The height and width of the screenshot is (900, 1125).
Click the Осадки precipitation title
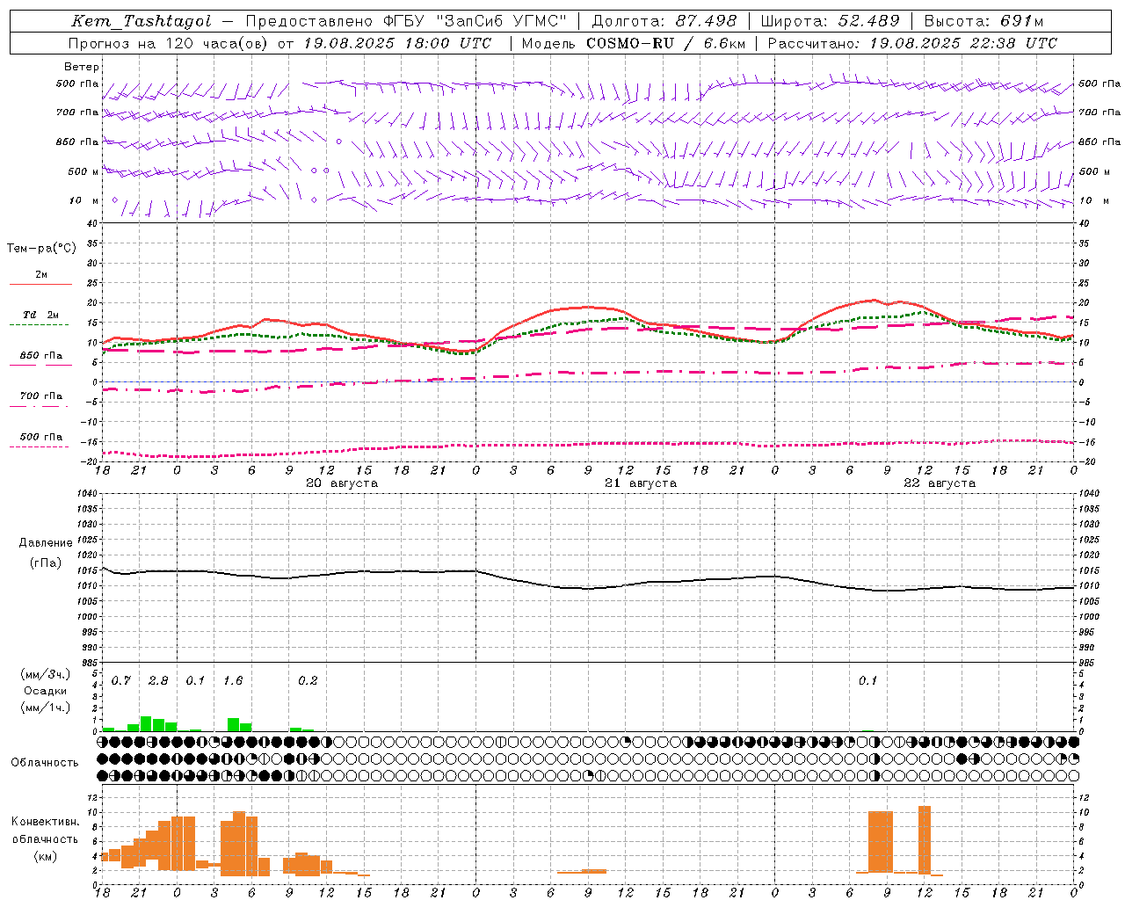tap(45, 691)
